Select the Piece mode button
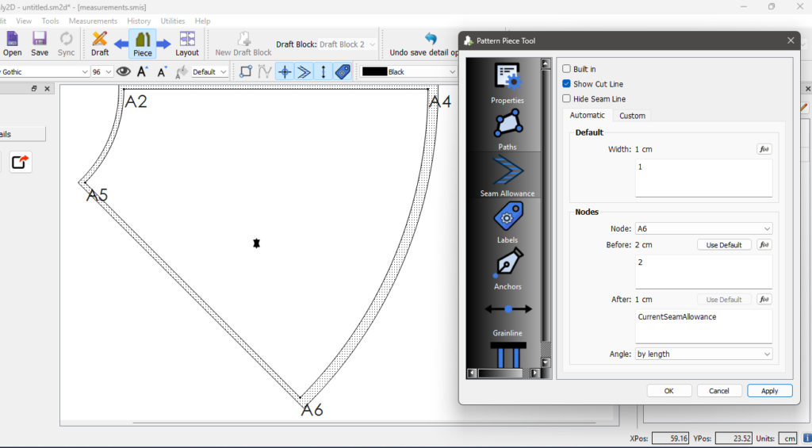 pyautogui.click(x=143, y=44)
